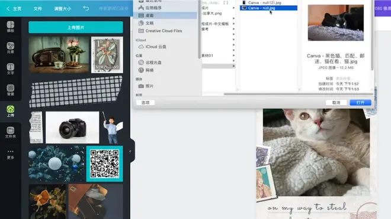391x219 pixels.
Task: Open the 文件 menu
Action: click(x=38, y=9)
